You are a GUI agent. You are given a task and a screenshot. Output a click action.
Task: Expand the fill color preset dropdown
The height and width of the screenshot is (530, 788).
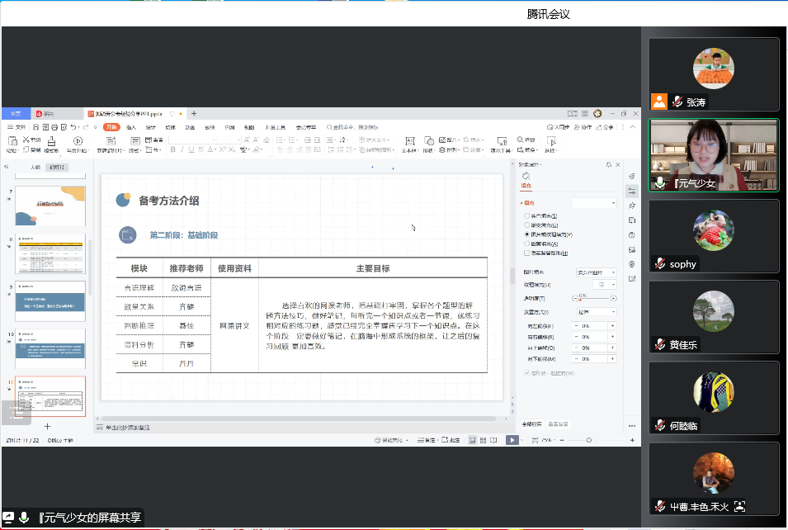[x=594, y=203]
